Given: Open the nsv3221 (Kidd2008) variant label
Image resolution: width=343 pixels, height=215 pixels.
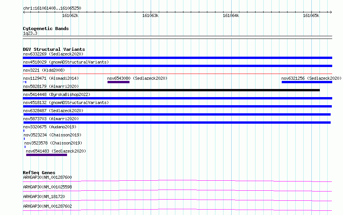Looking at the screenshot, I should coord(44,70).
